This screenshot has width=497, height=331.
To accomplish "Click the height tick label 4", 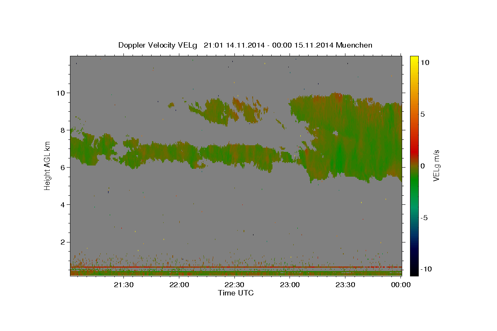I will click(x=63, y=205).
